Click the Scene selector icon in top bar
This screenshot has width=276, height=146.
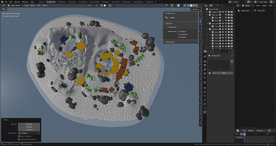(x=230, y=2)
